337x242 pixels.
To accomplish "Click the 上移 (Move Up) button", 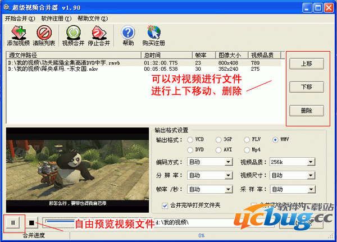I will click(x=307, y=63).
